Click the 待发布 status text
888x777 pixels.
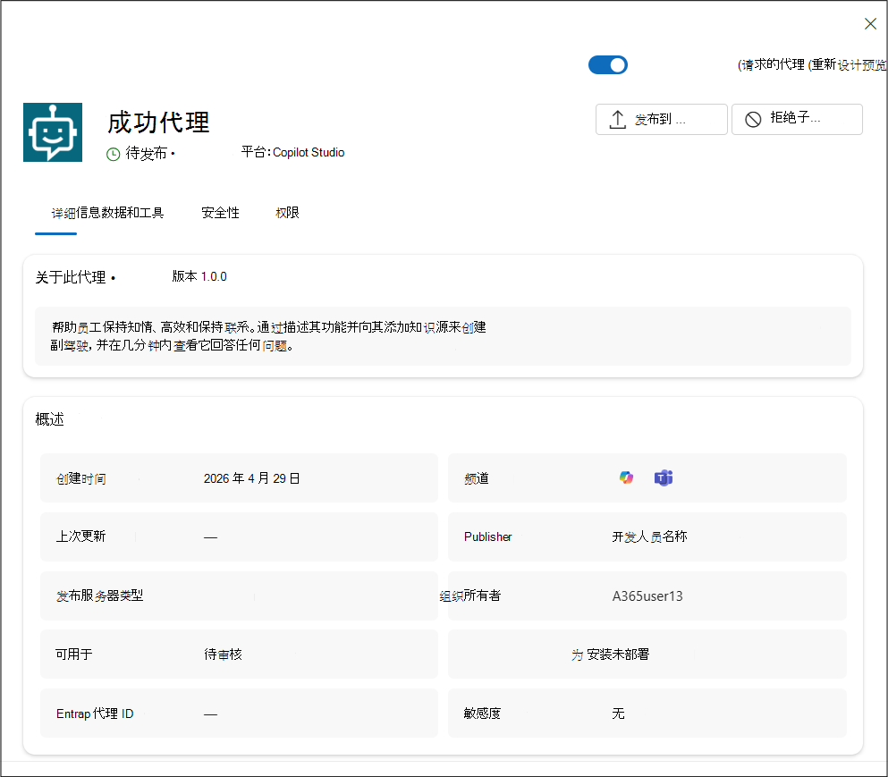pos(146,154)
